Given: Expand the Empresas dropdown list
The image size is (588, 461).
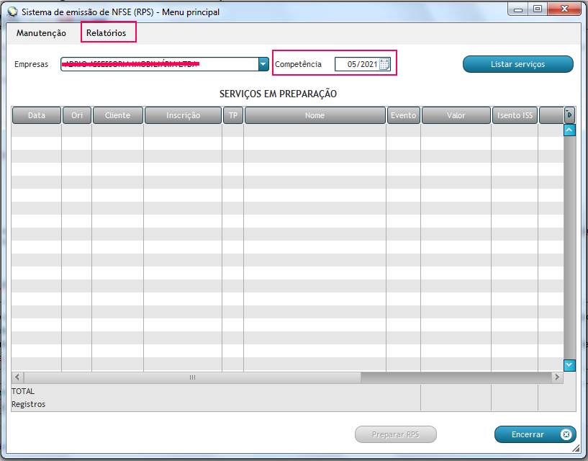Looking at the screenshot, I should point(263,64).
